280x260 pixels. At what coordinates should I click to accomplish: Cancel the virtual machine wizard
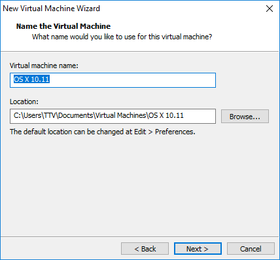[x=251, y=249]
